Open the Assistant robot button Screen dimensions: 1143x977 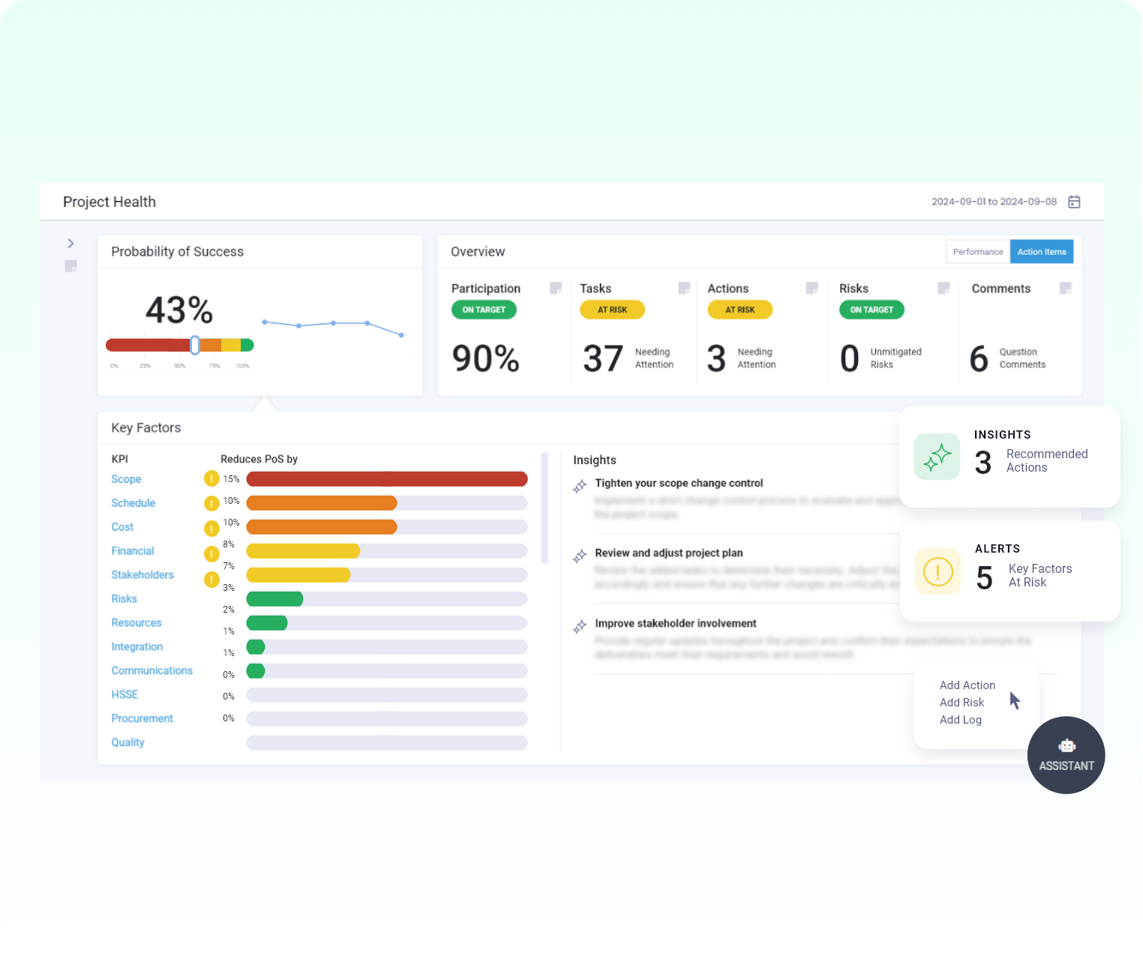(1066, 755)
